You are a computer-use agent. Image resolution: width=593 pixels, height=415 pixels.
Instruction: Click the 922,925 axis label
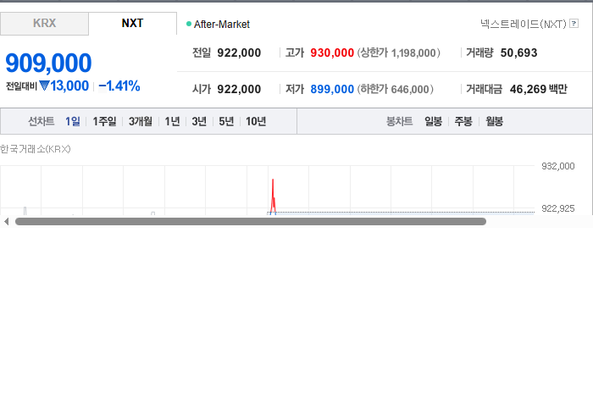point(557,208)
